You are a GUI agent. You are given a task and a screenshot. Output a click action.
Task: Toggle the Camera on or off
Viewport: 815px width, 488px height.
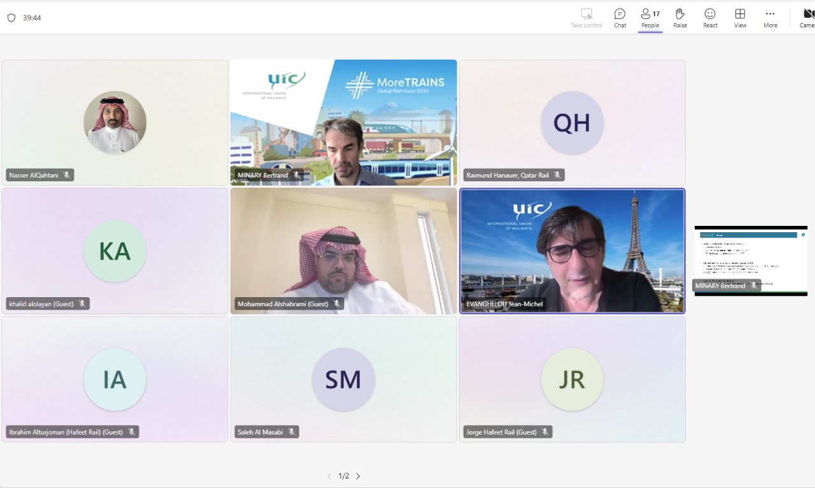807,18
